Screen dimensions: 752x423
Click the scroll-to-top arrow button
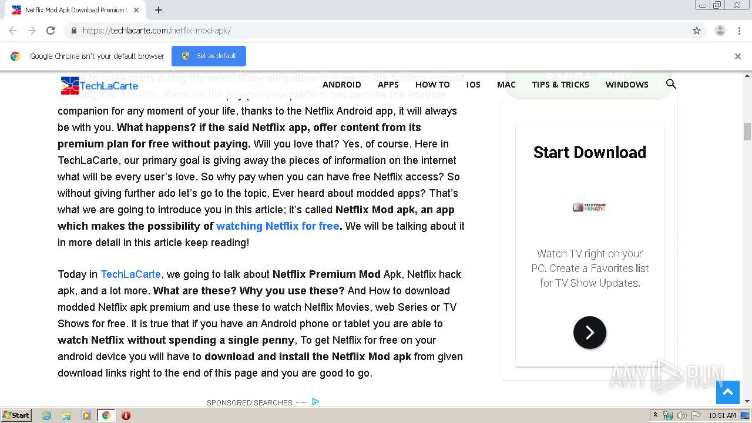coord(727,392)
